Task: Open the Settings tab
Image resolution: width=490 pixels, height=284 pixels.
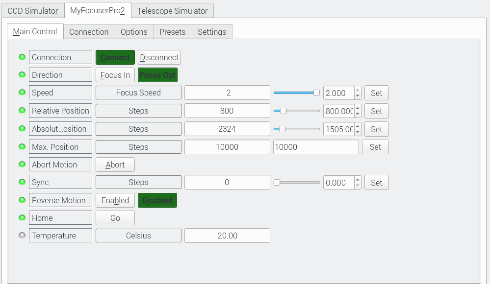Action: (x=212, y=32)
